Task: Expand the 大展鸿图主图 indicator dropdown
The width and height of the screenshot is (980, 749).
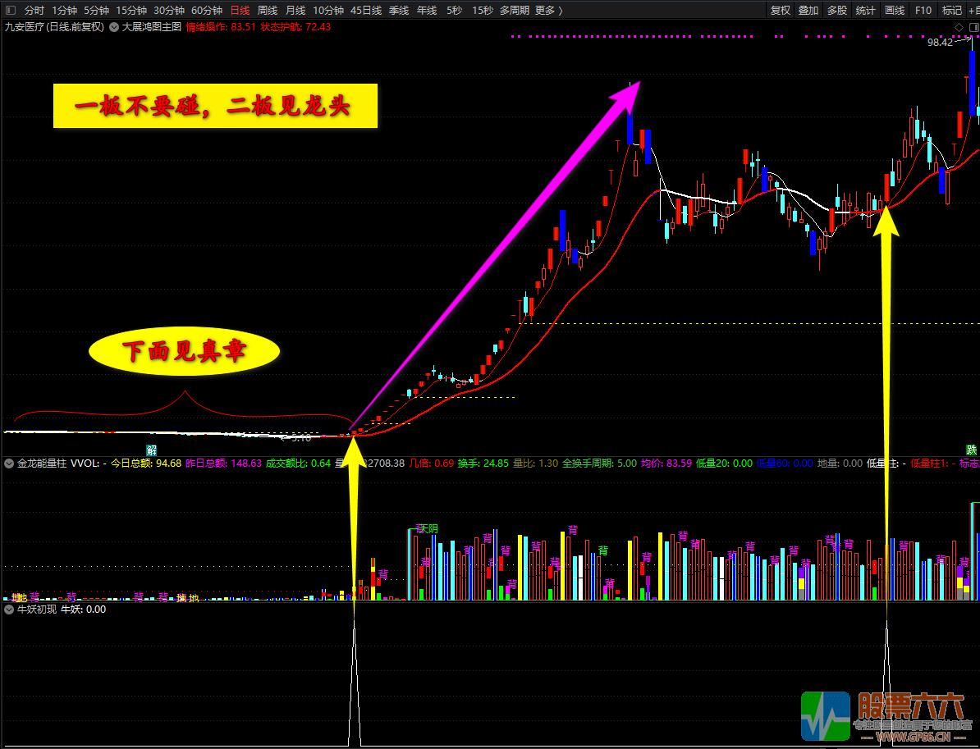Action: point(114,27)
